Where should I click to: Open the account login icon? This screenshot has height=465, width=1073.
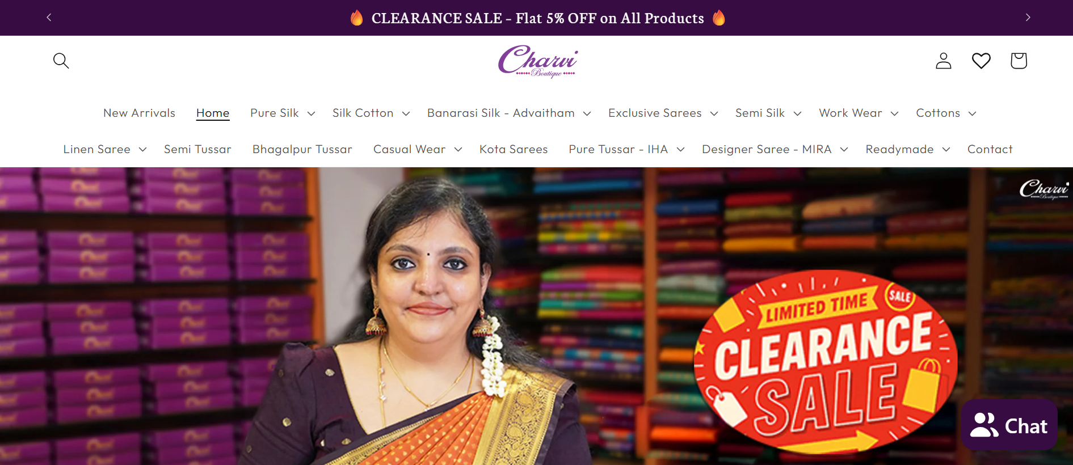pos(943,61)
